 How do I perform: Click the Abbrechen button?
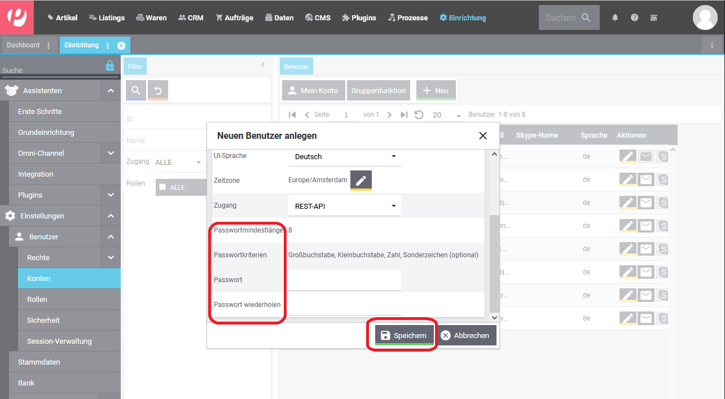[x=465, y=335]
